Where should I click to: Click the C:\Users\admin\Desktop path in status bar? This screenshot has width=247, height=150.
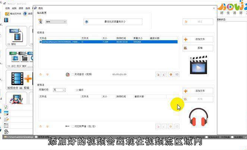(x=20, y=137)
